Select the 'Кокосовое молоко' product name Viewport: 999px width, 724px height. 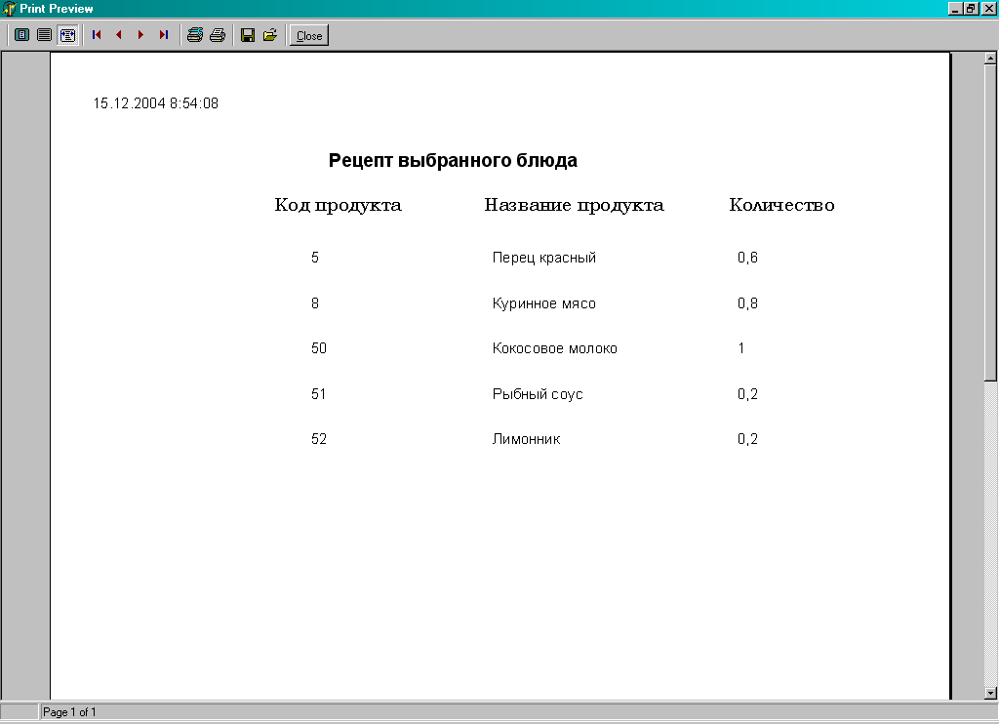click(555, 348)
